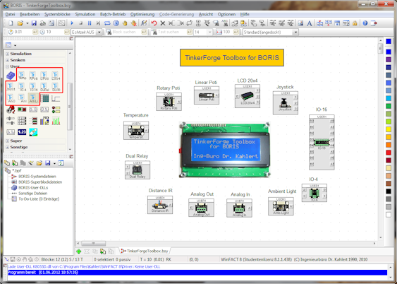The width and height of the screenshot is (397, 284).
Task: Expand the Super block category
Action: tap(7, 141)
